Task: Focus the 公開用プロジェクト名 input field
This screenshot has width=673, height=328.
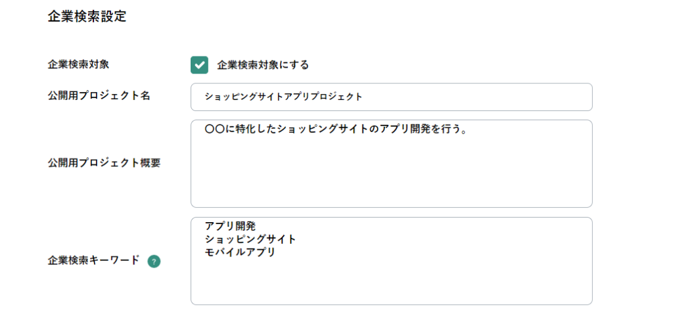Action: 391,97
